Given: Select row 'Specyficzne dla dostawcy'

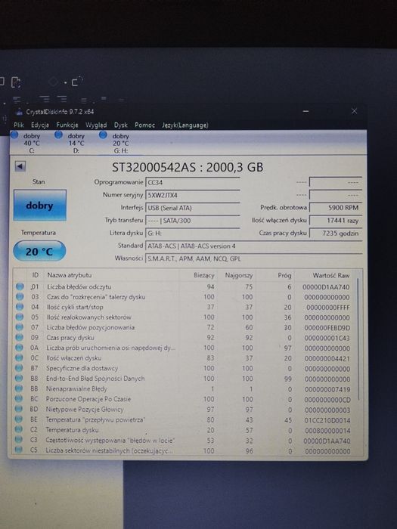Looking at the screenshot, I should point(185,369).
